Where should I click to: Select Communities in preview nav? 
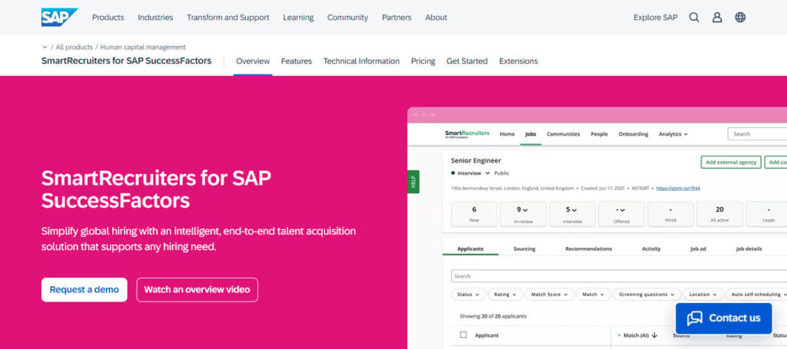point(563,134)
